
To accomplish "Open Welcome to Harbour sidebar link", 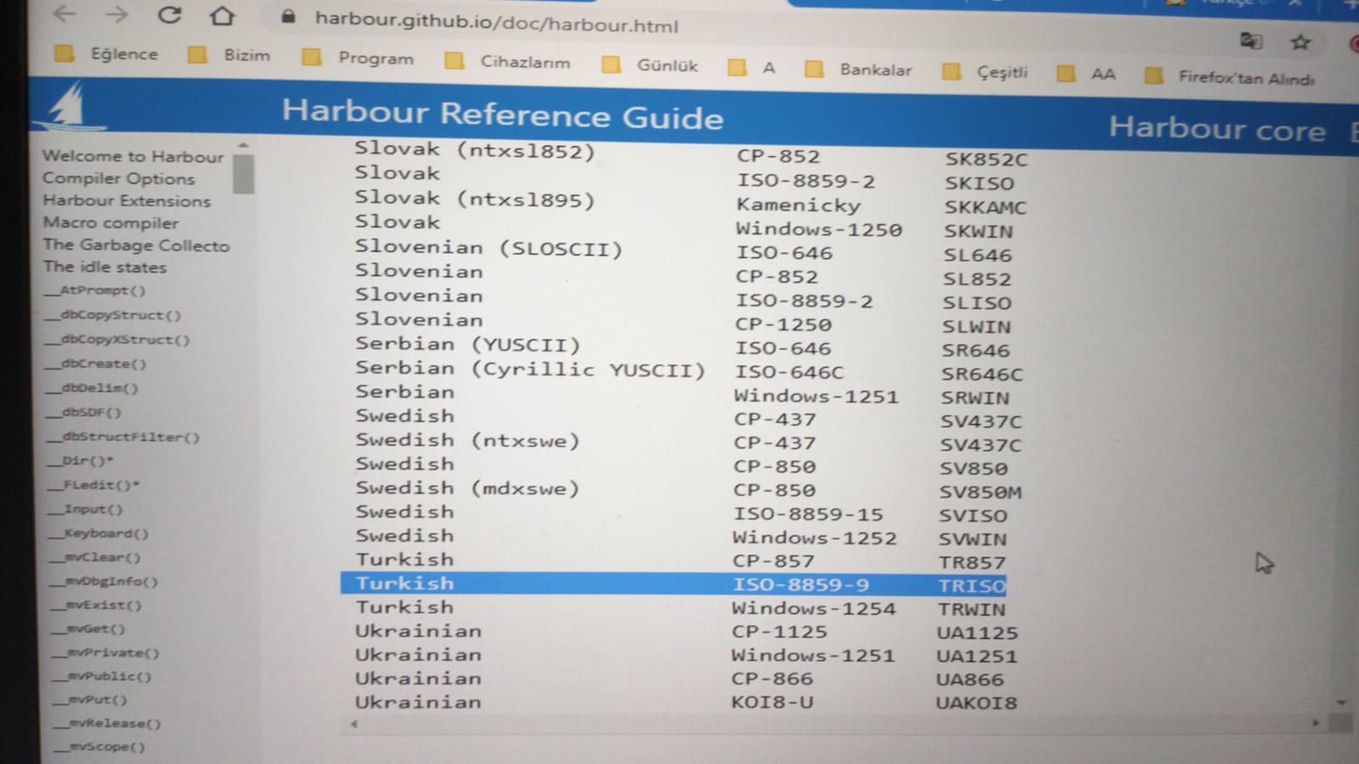I will point(133,156).
